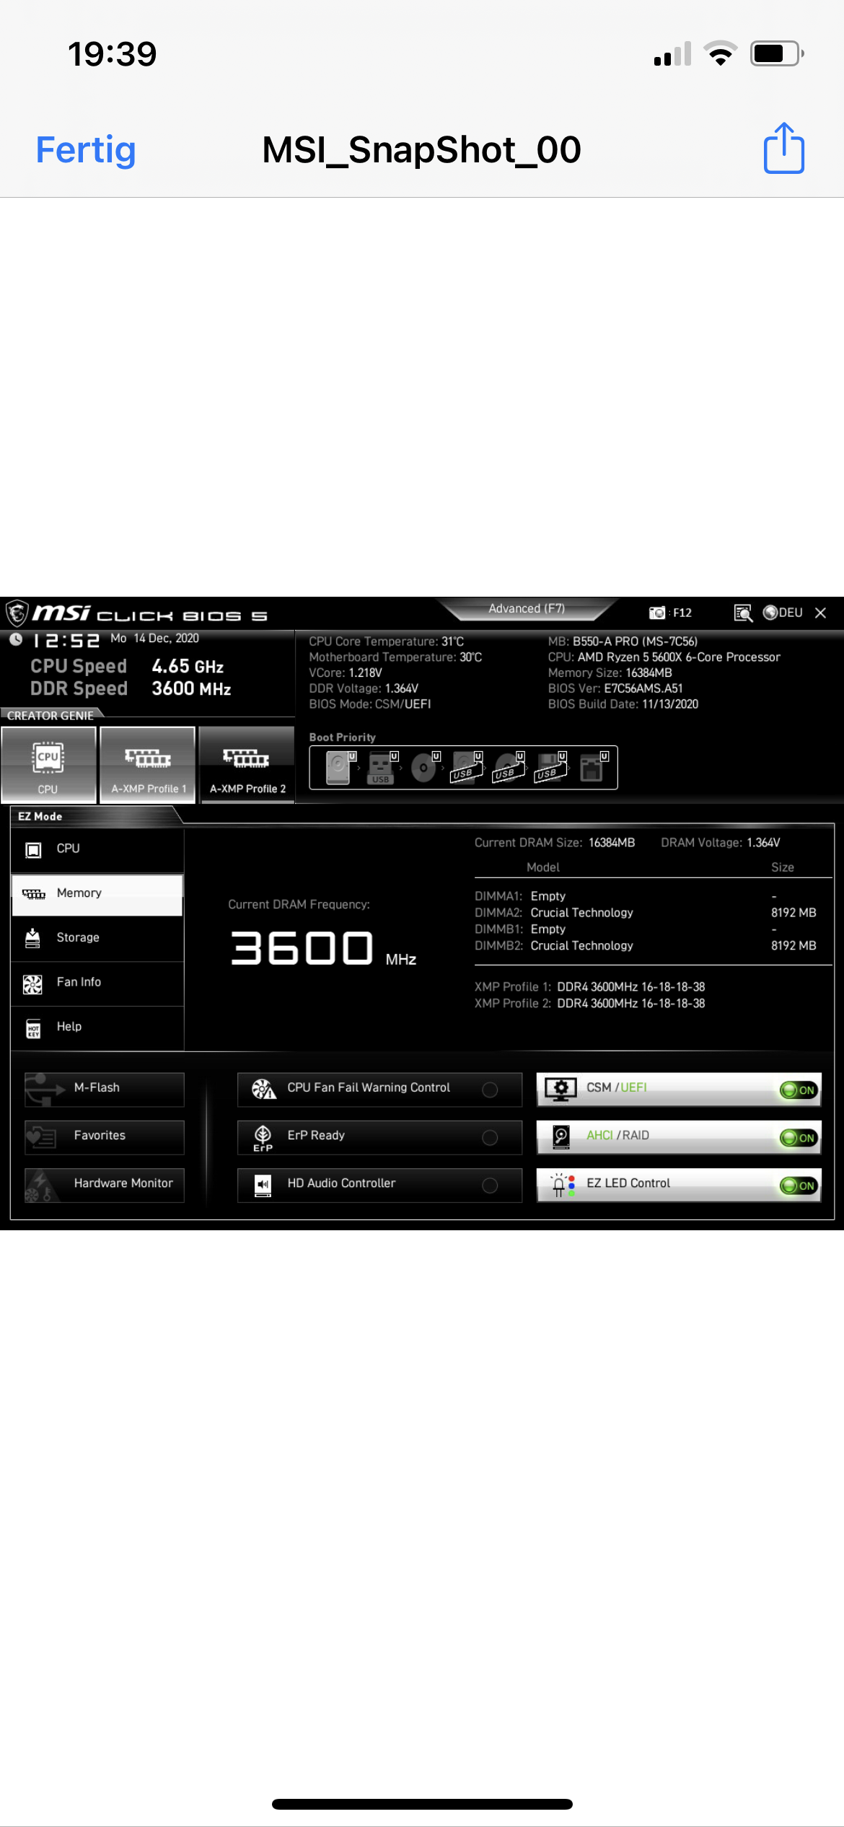Viewport: 844px width, 1827px height.
Task: Open the BIOS search icon
Action: 743,613
